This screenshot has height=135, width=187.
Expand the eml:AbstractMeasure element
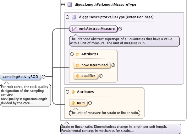(120, 29)
